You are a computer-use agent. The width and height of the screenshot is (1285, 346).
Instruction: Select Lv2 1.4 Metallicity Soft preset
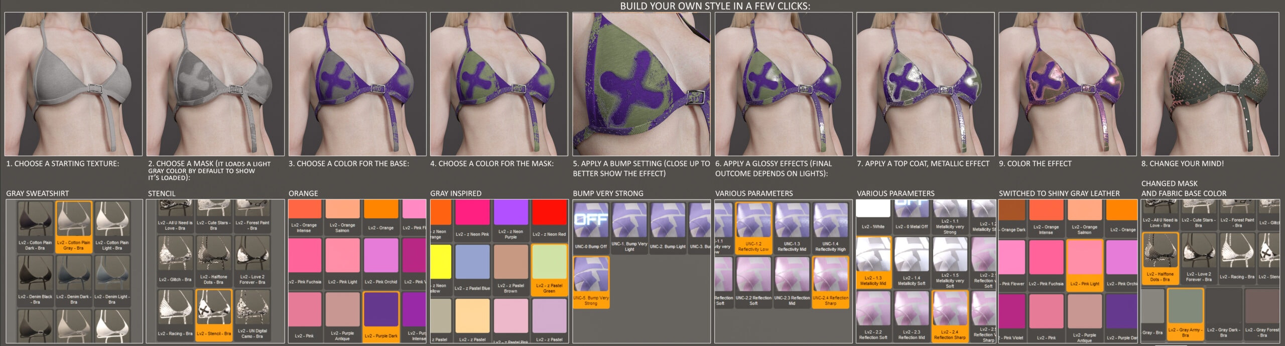tap(912, 262)
